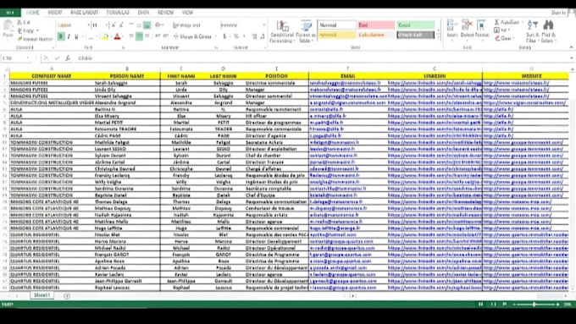Select the COMPANY NAME header cell

(52, 76)
